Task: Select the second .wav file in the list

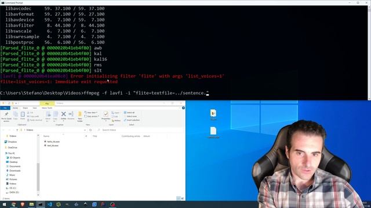Action: coord(52,146)
